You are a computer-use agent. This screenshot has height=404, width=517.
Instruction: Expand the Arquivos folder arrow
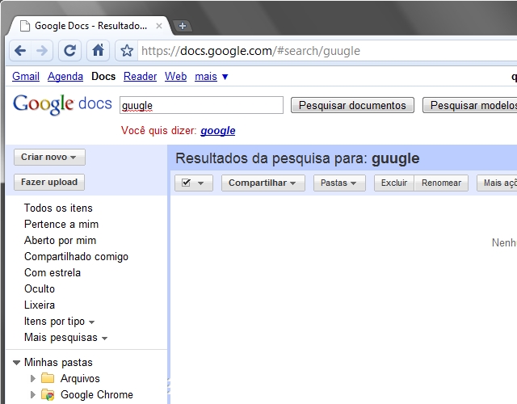point(32,378)
